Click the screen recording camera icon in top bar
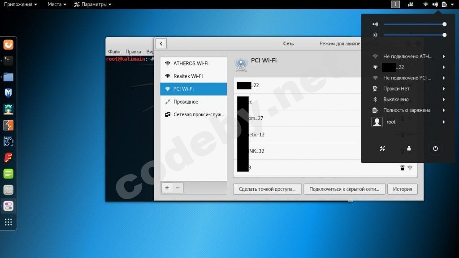The image size is (459, 258). (x=411, y=4)
